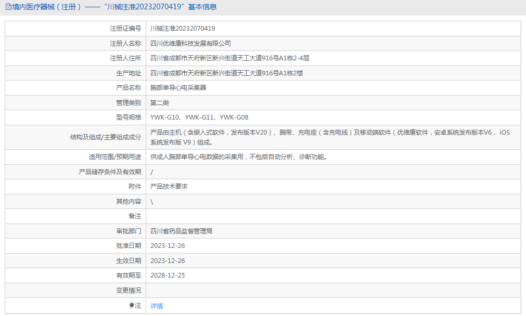Viewport: 526px width, 316px height.
Task: Click the lightbulb icon beside 注
Action: (x=132, y=305)
